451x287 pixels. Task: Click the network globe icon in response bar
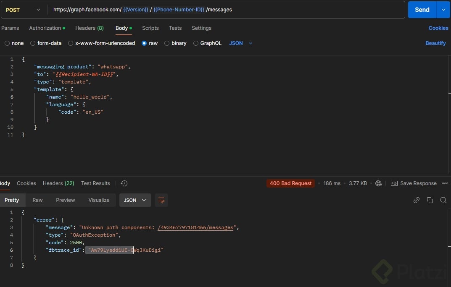tap(379, 183)
